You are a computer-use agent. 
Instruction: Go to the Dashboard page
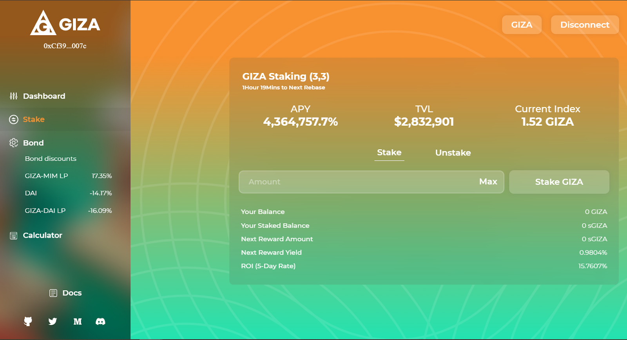click(x=44, y=96)
